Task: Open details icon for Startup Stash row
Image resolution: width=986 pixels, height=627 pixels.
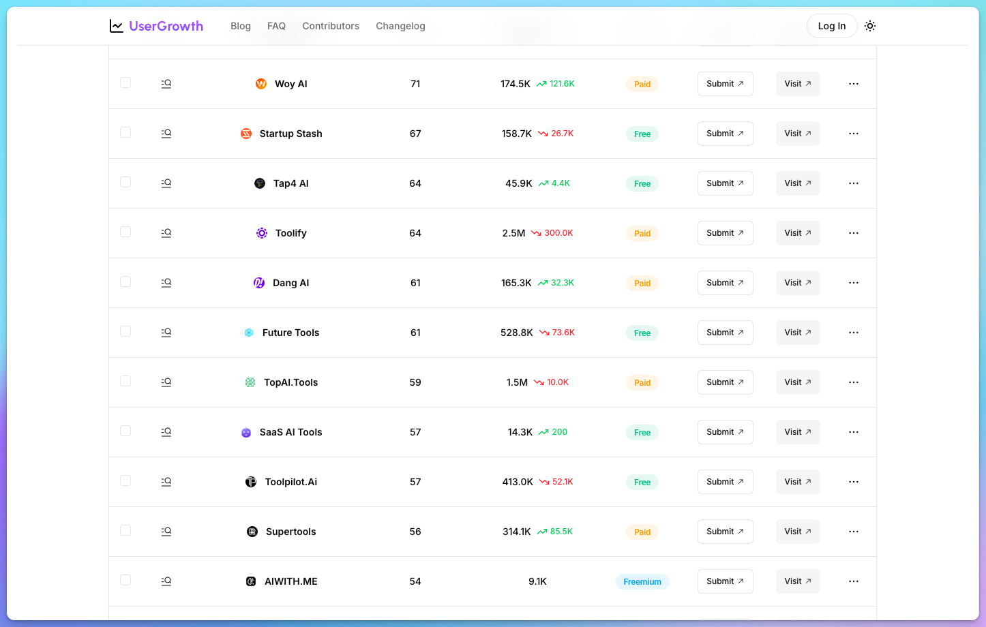Action: [166, 134]
